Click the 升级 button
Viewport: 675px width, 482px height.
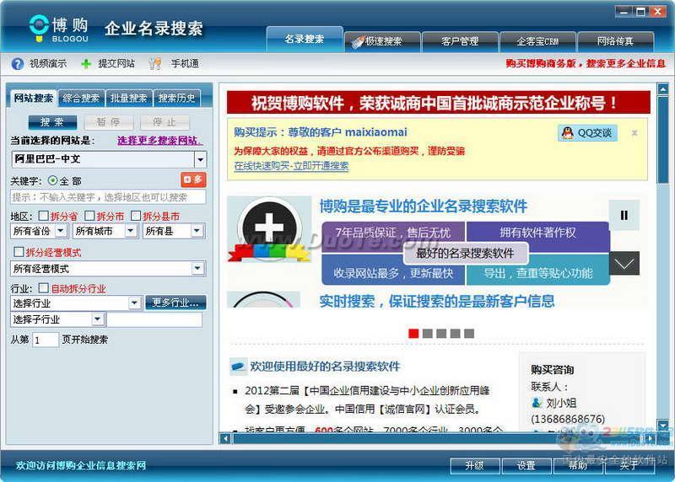point(475,466)
